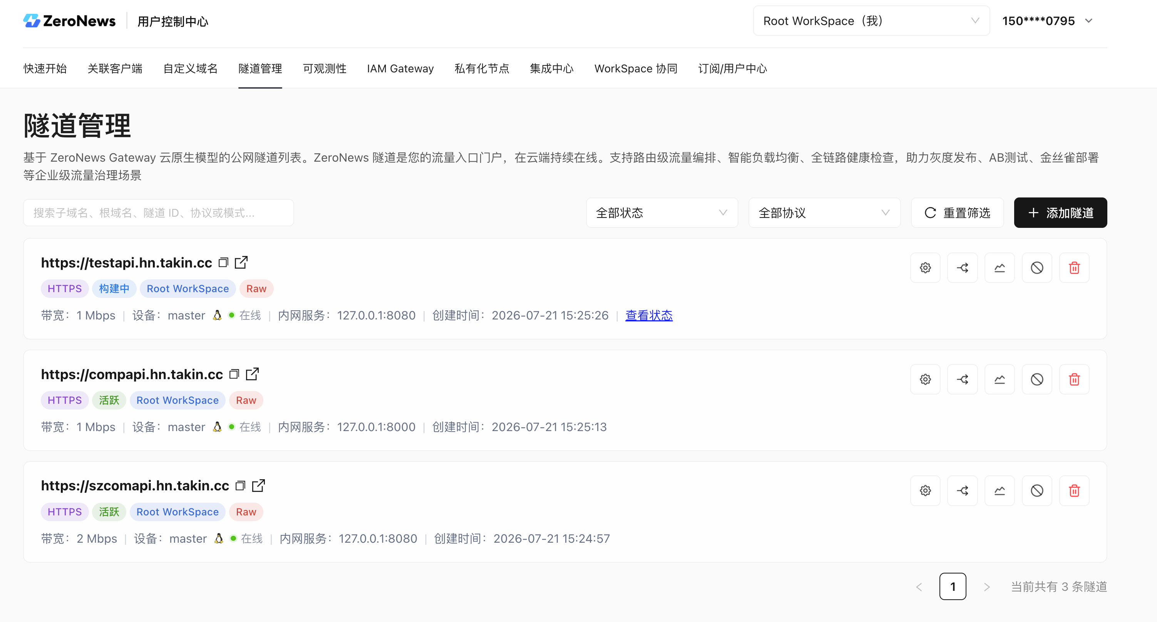1157x622 pixels.
Task: Click the 添加隧道 button
Action: pos(1060,213)
